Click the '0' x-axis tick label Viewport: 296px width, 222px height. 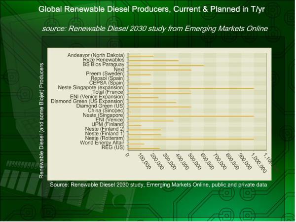click(127, 155)
